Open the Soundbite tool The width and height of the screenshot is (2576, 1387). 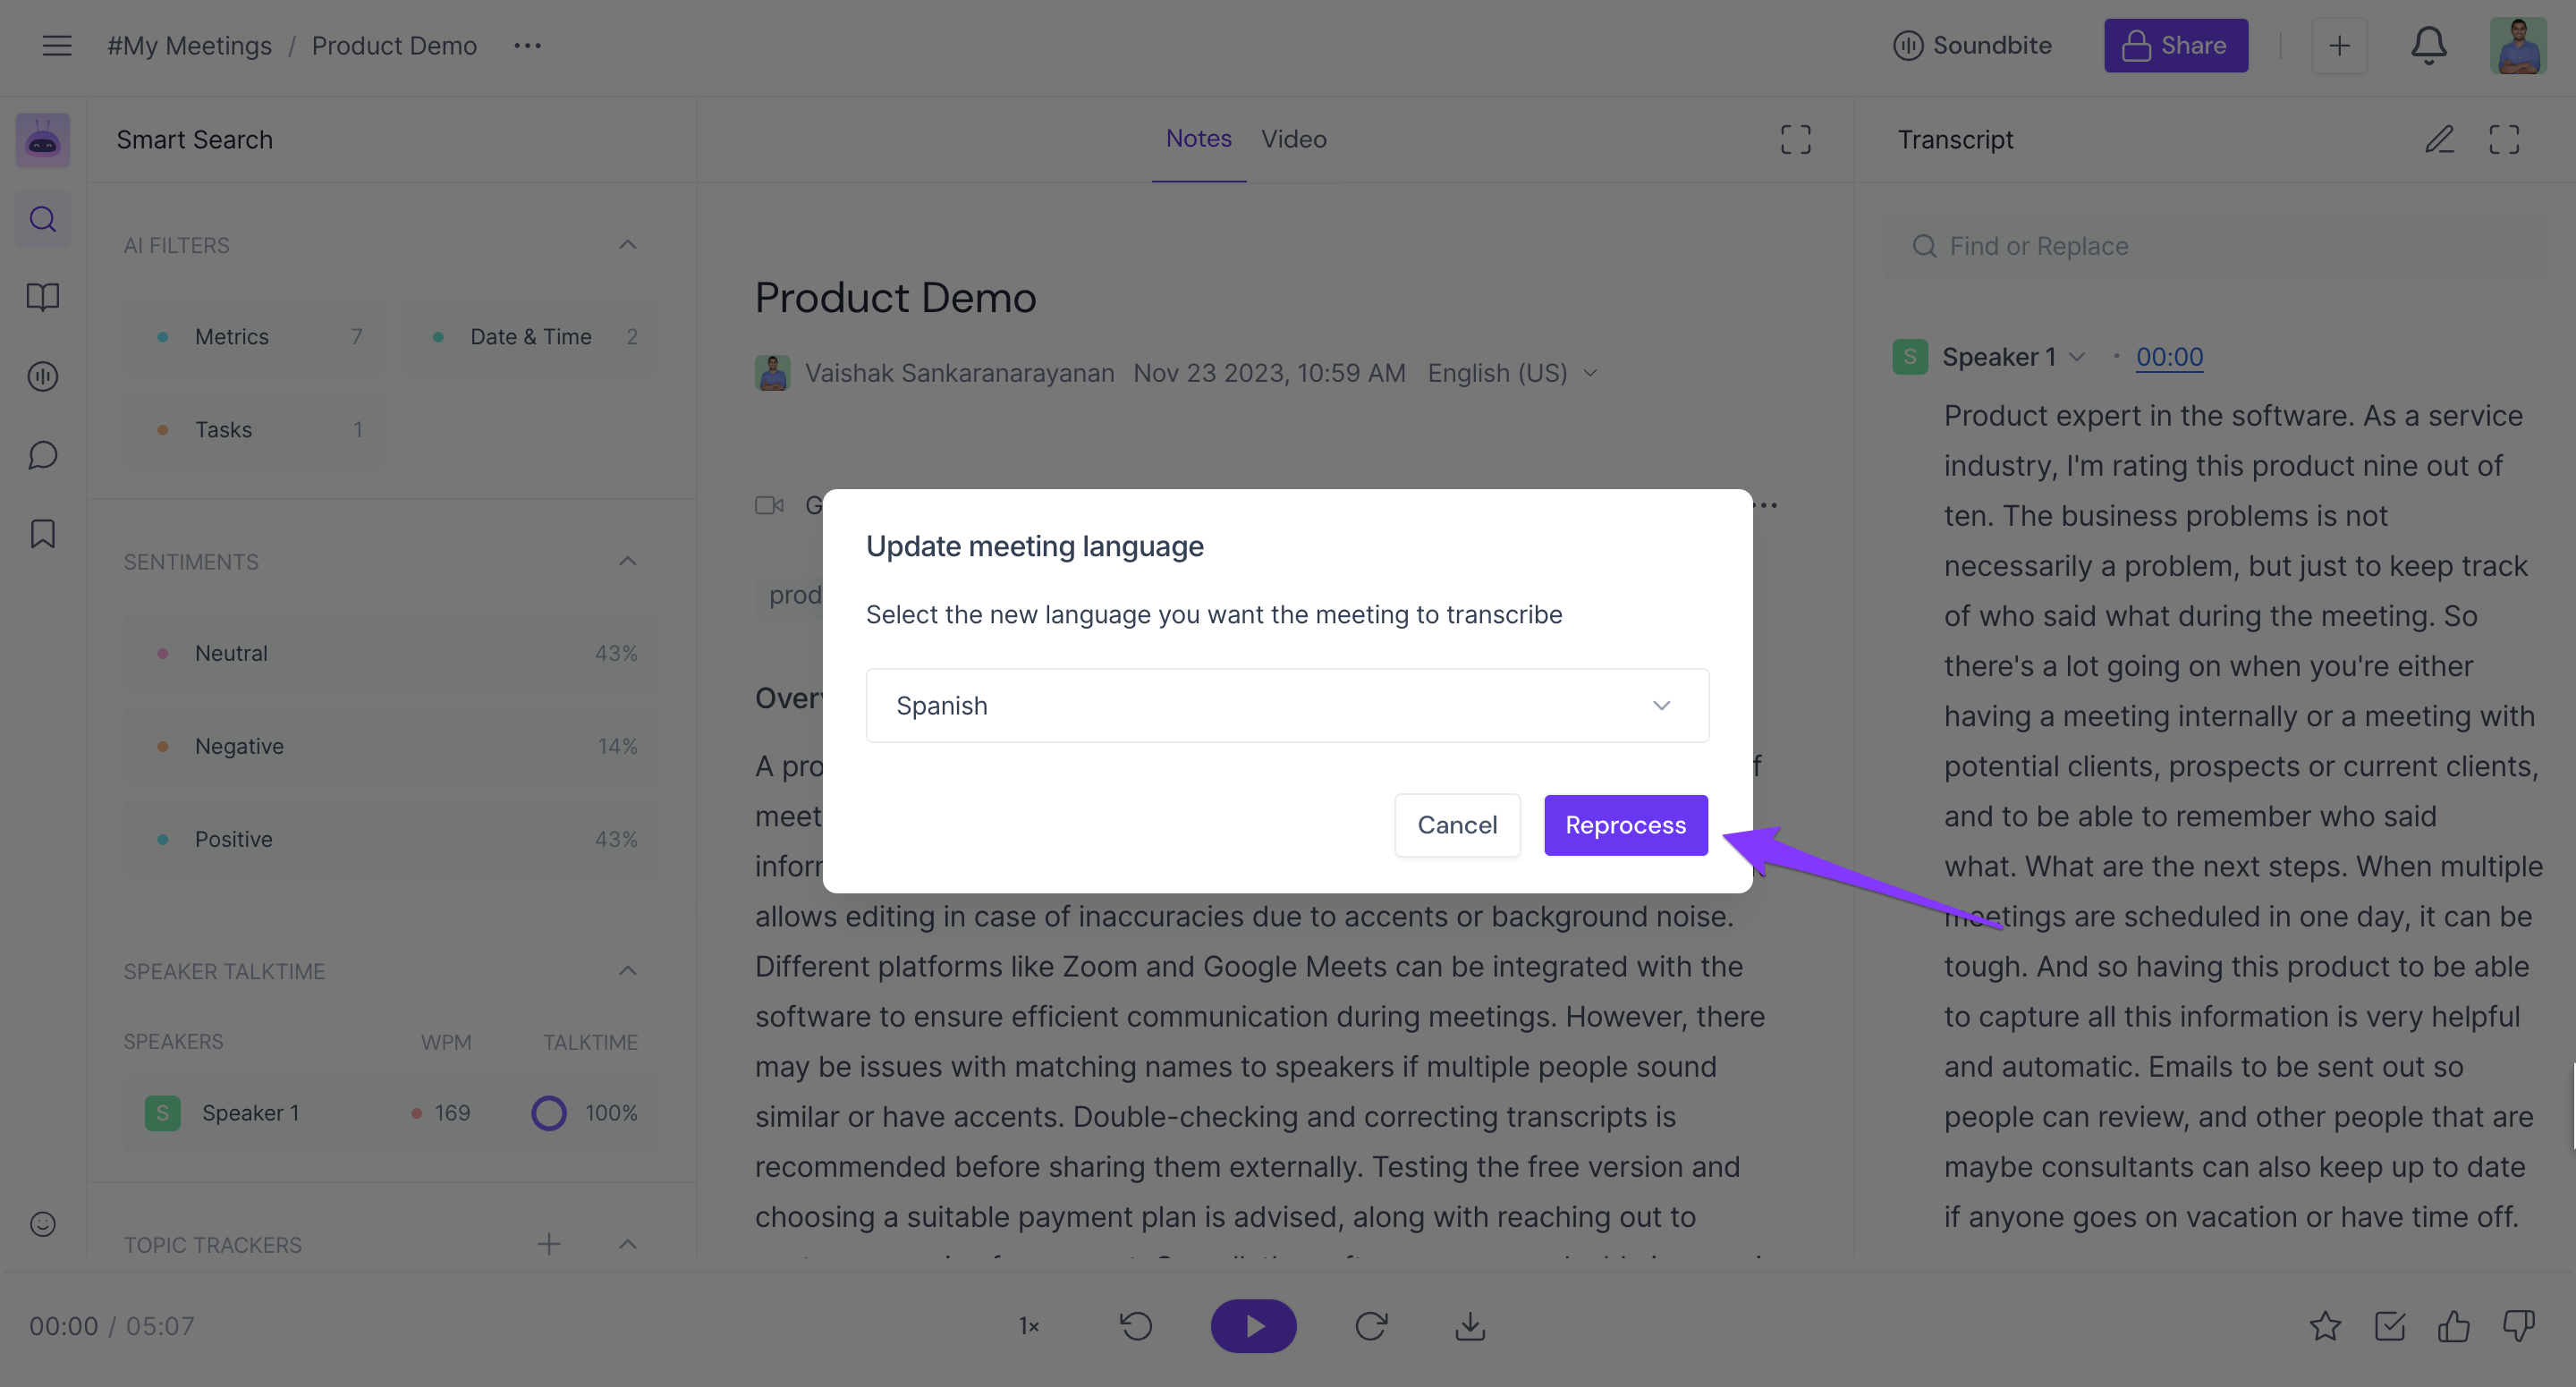click(x=1971, y=45)
